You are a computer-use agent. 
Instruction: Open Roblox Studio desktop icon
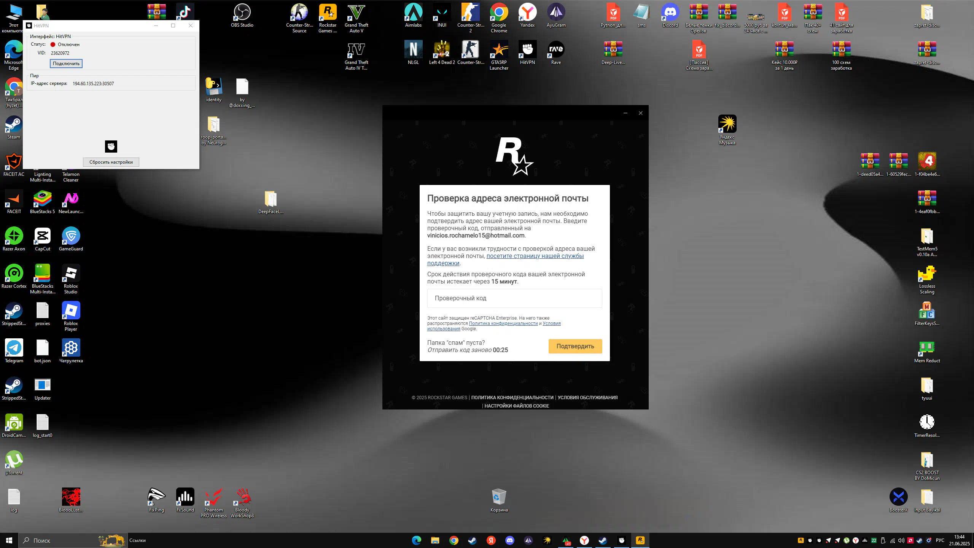click(71, 279)
